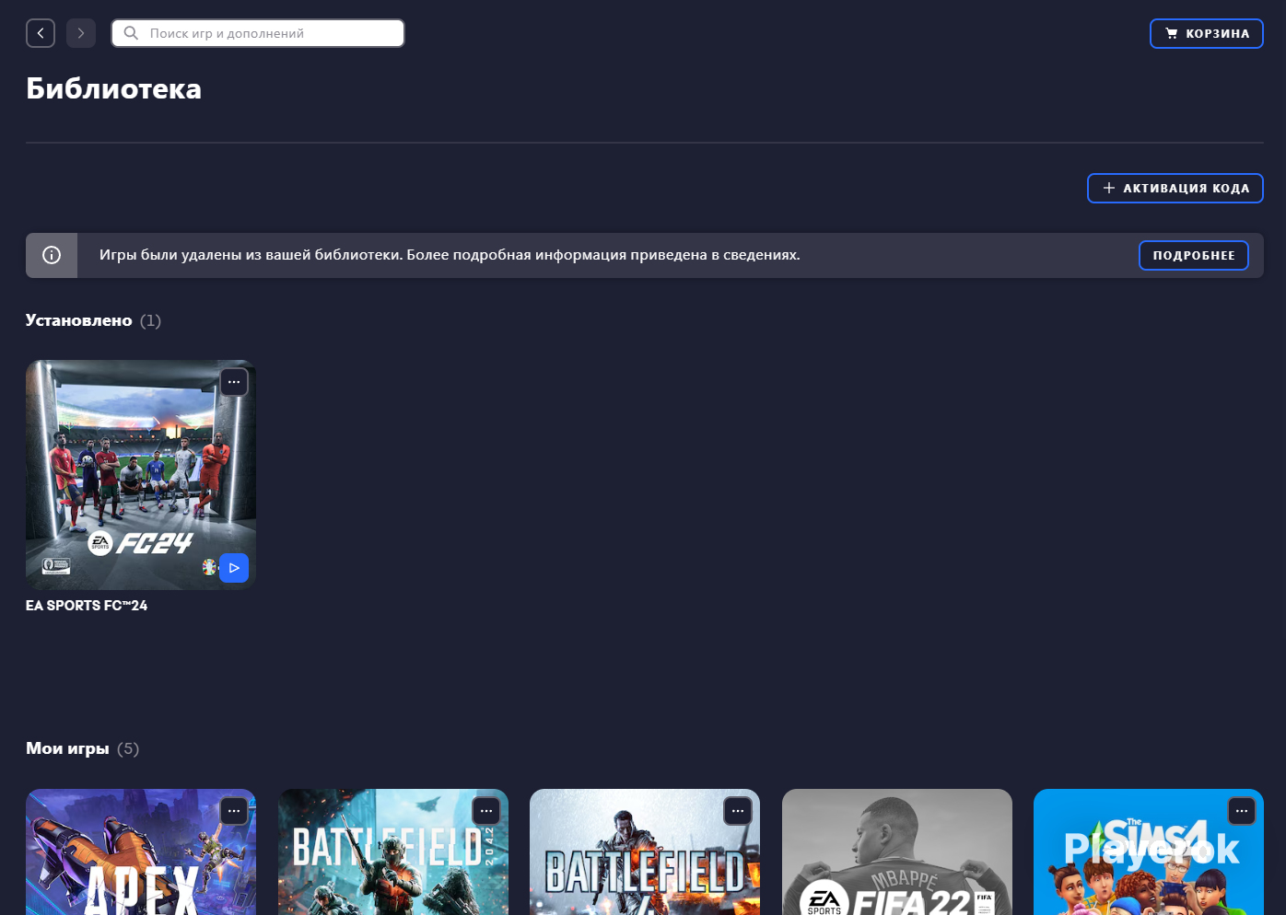The image size is (1286, 915).
Task: Click the EA SPORTS FC™24 title text
Action: tap(87, 606)
